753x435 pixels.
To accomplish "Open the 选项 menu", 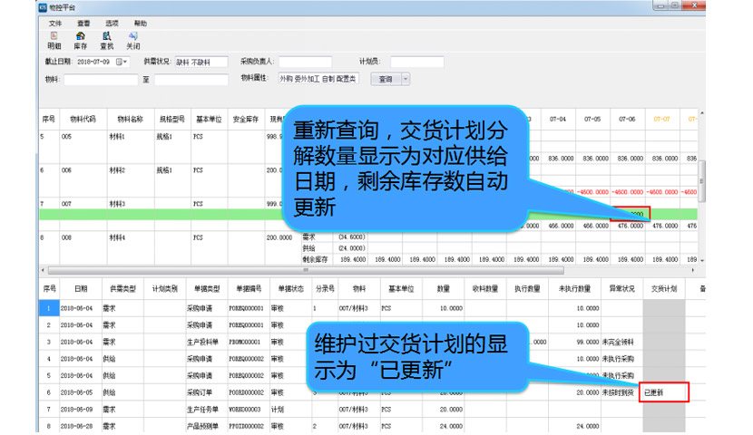I will pos(112,23).
